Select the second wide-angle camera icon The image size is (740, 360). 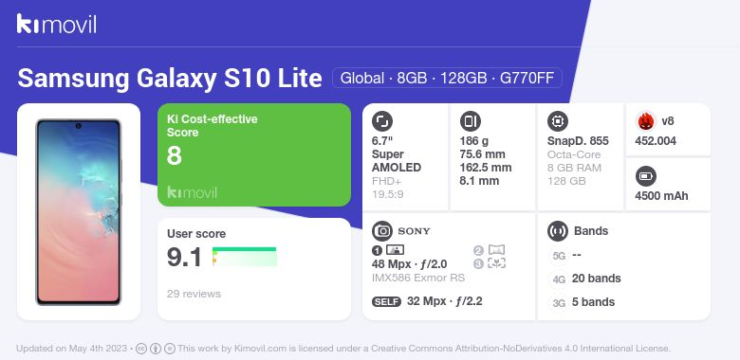click(x=496, y=250)
